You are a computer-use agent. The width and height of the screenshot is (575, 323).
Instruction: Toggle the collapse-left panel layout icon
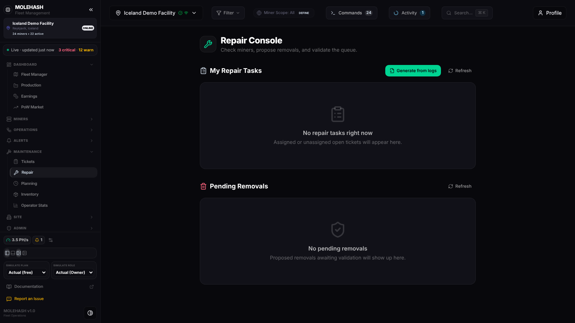[x=24, y=253]
